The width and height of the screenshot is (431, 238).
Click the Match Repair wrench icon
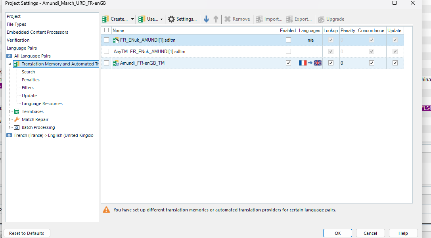[x=17, y=119]
